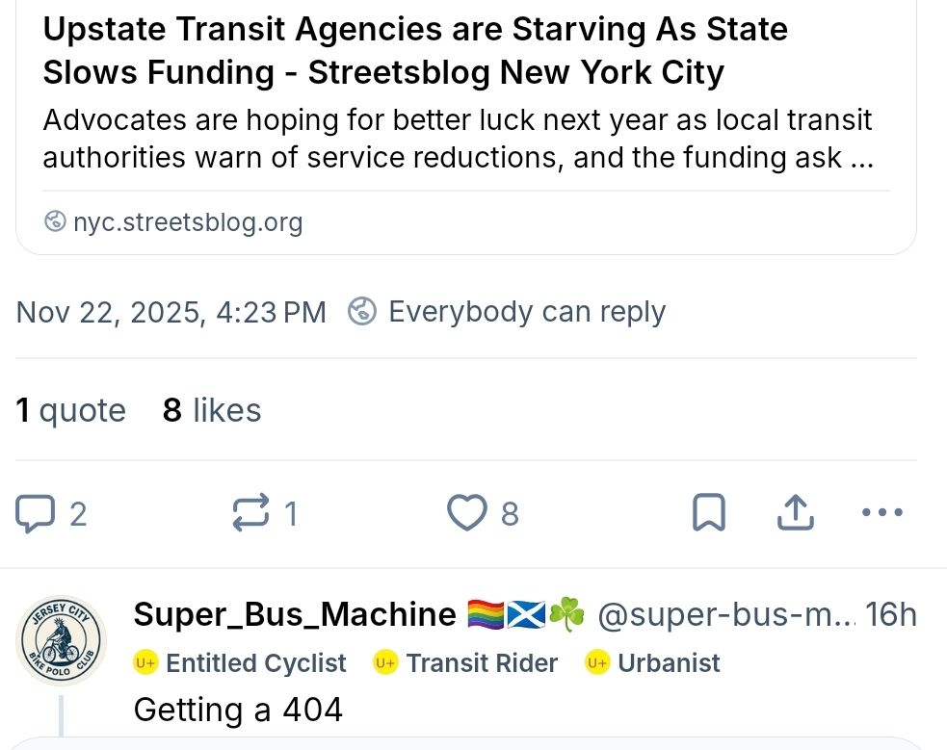947x750 pixels.
Task: View the 1 quote list
Action: tap(71, 411)
